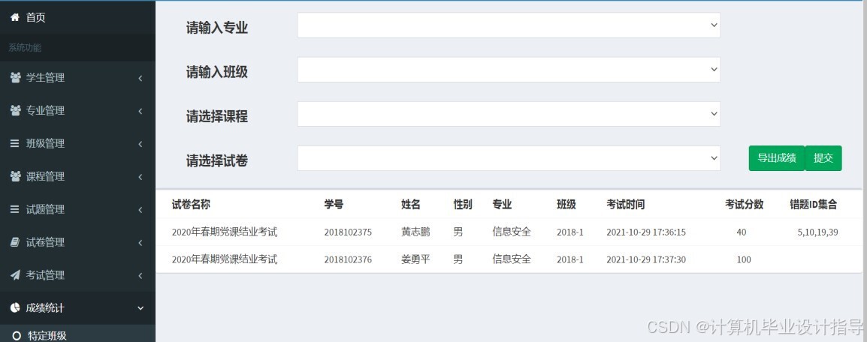This screenshot has width=867, height=342.
Task: Click the name 姜勇平
Action: coord(415,259)
